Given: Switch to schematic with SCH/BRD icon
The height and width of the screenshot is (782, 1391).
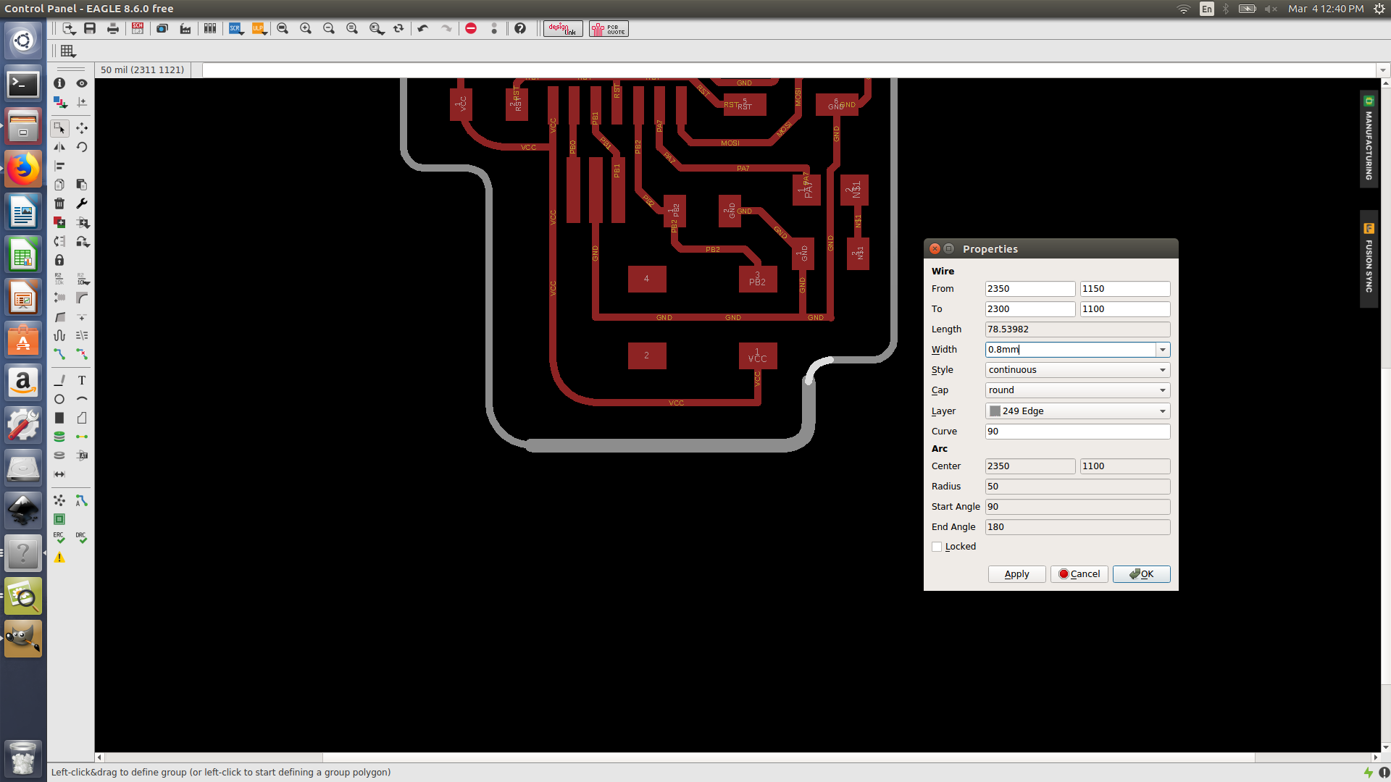Looking at the screenshot, I should point(138,28).
